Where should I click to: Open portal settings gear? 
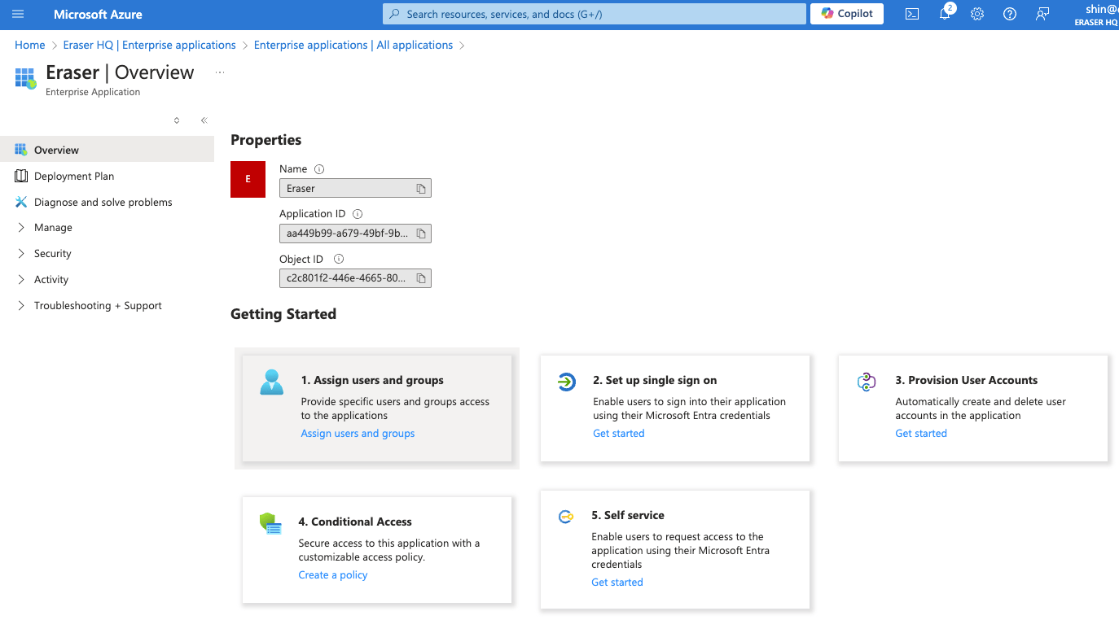[977, 14]
